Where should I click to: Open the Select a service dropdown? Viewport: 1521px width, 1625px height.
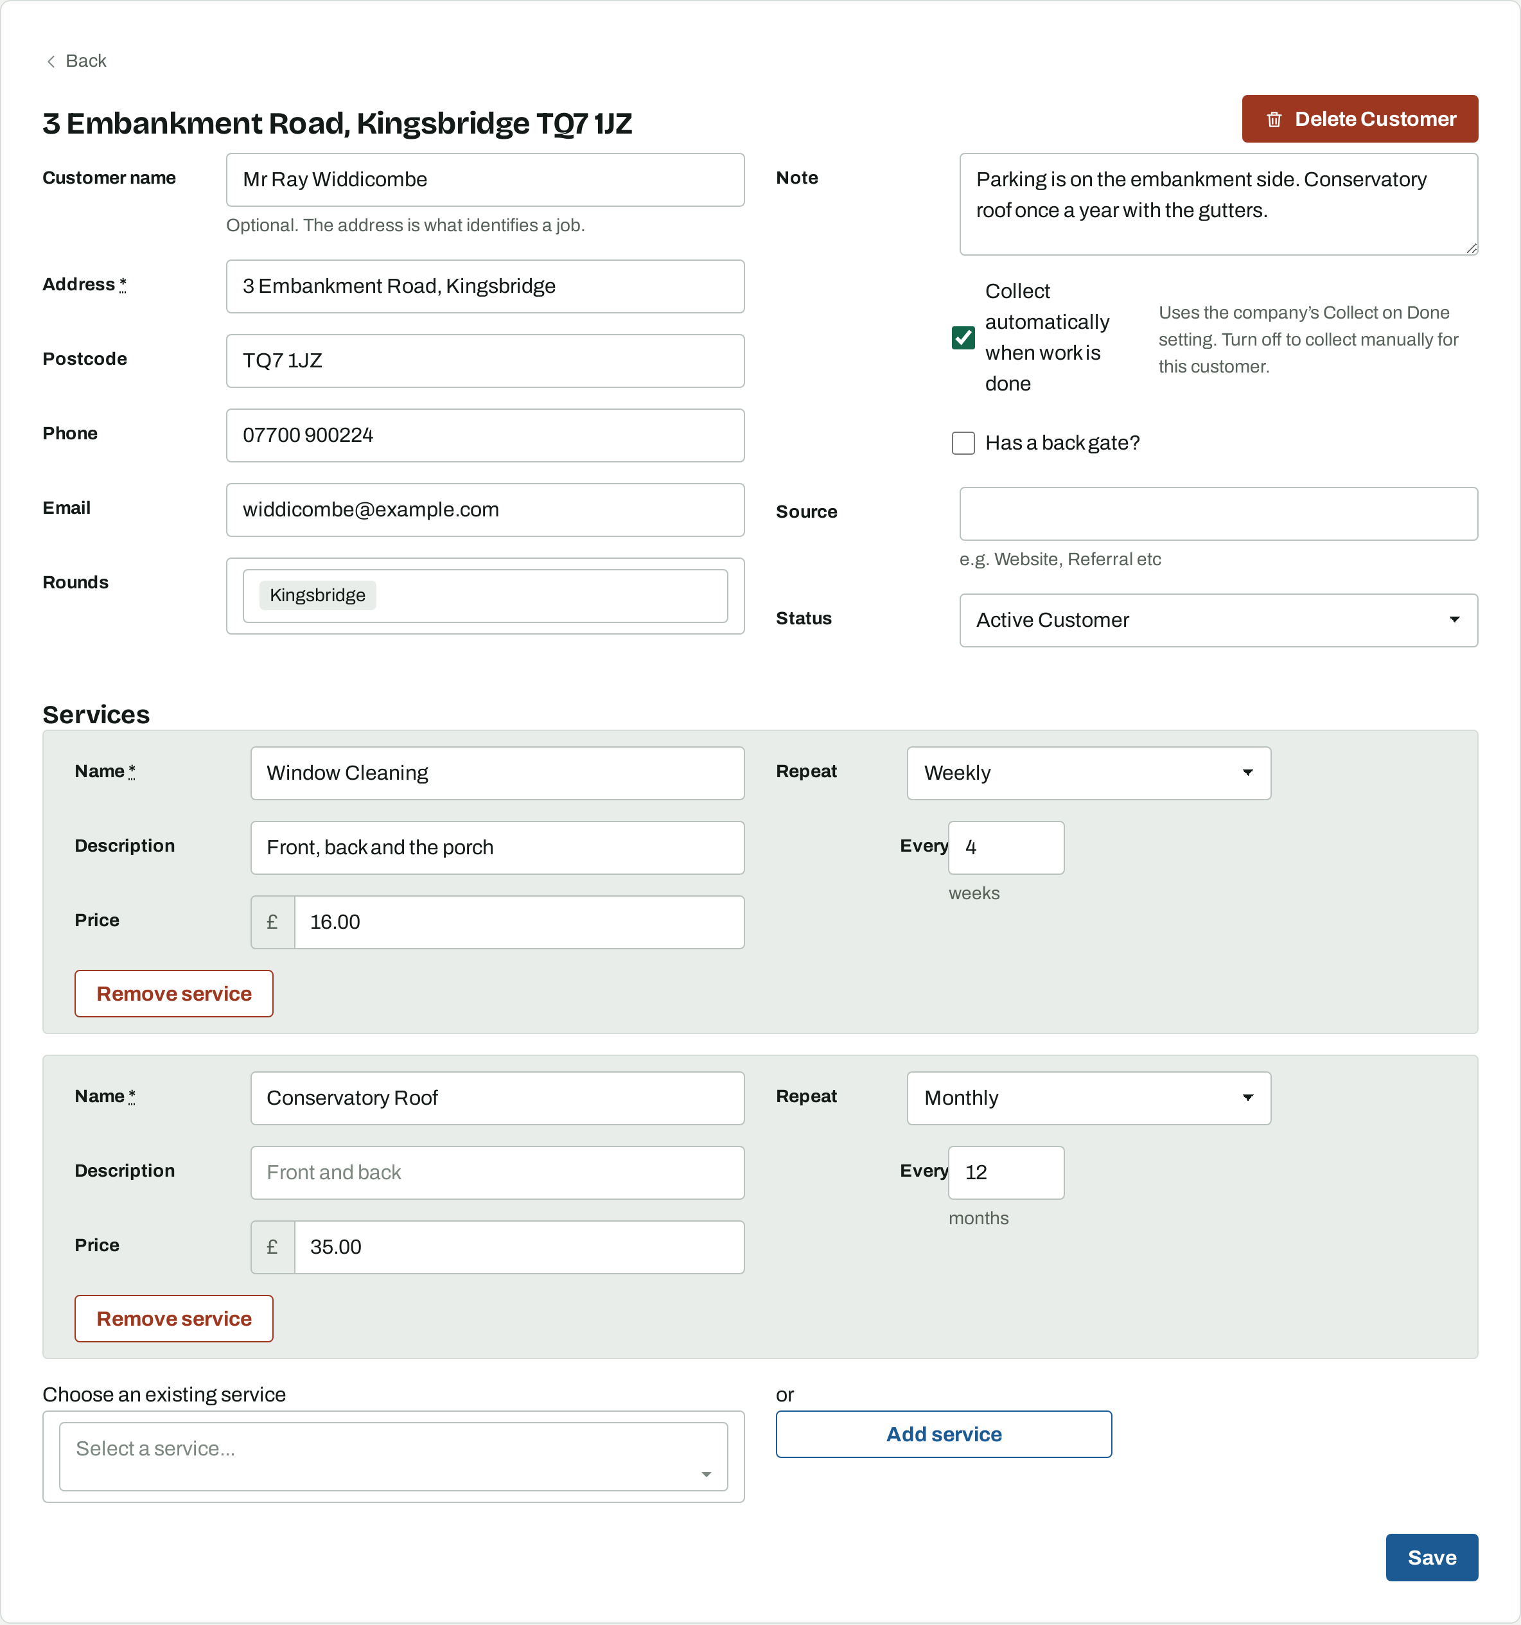393,1456
